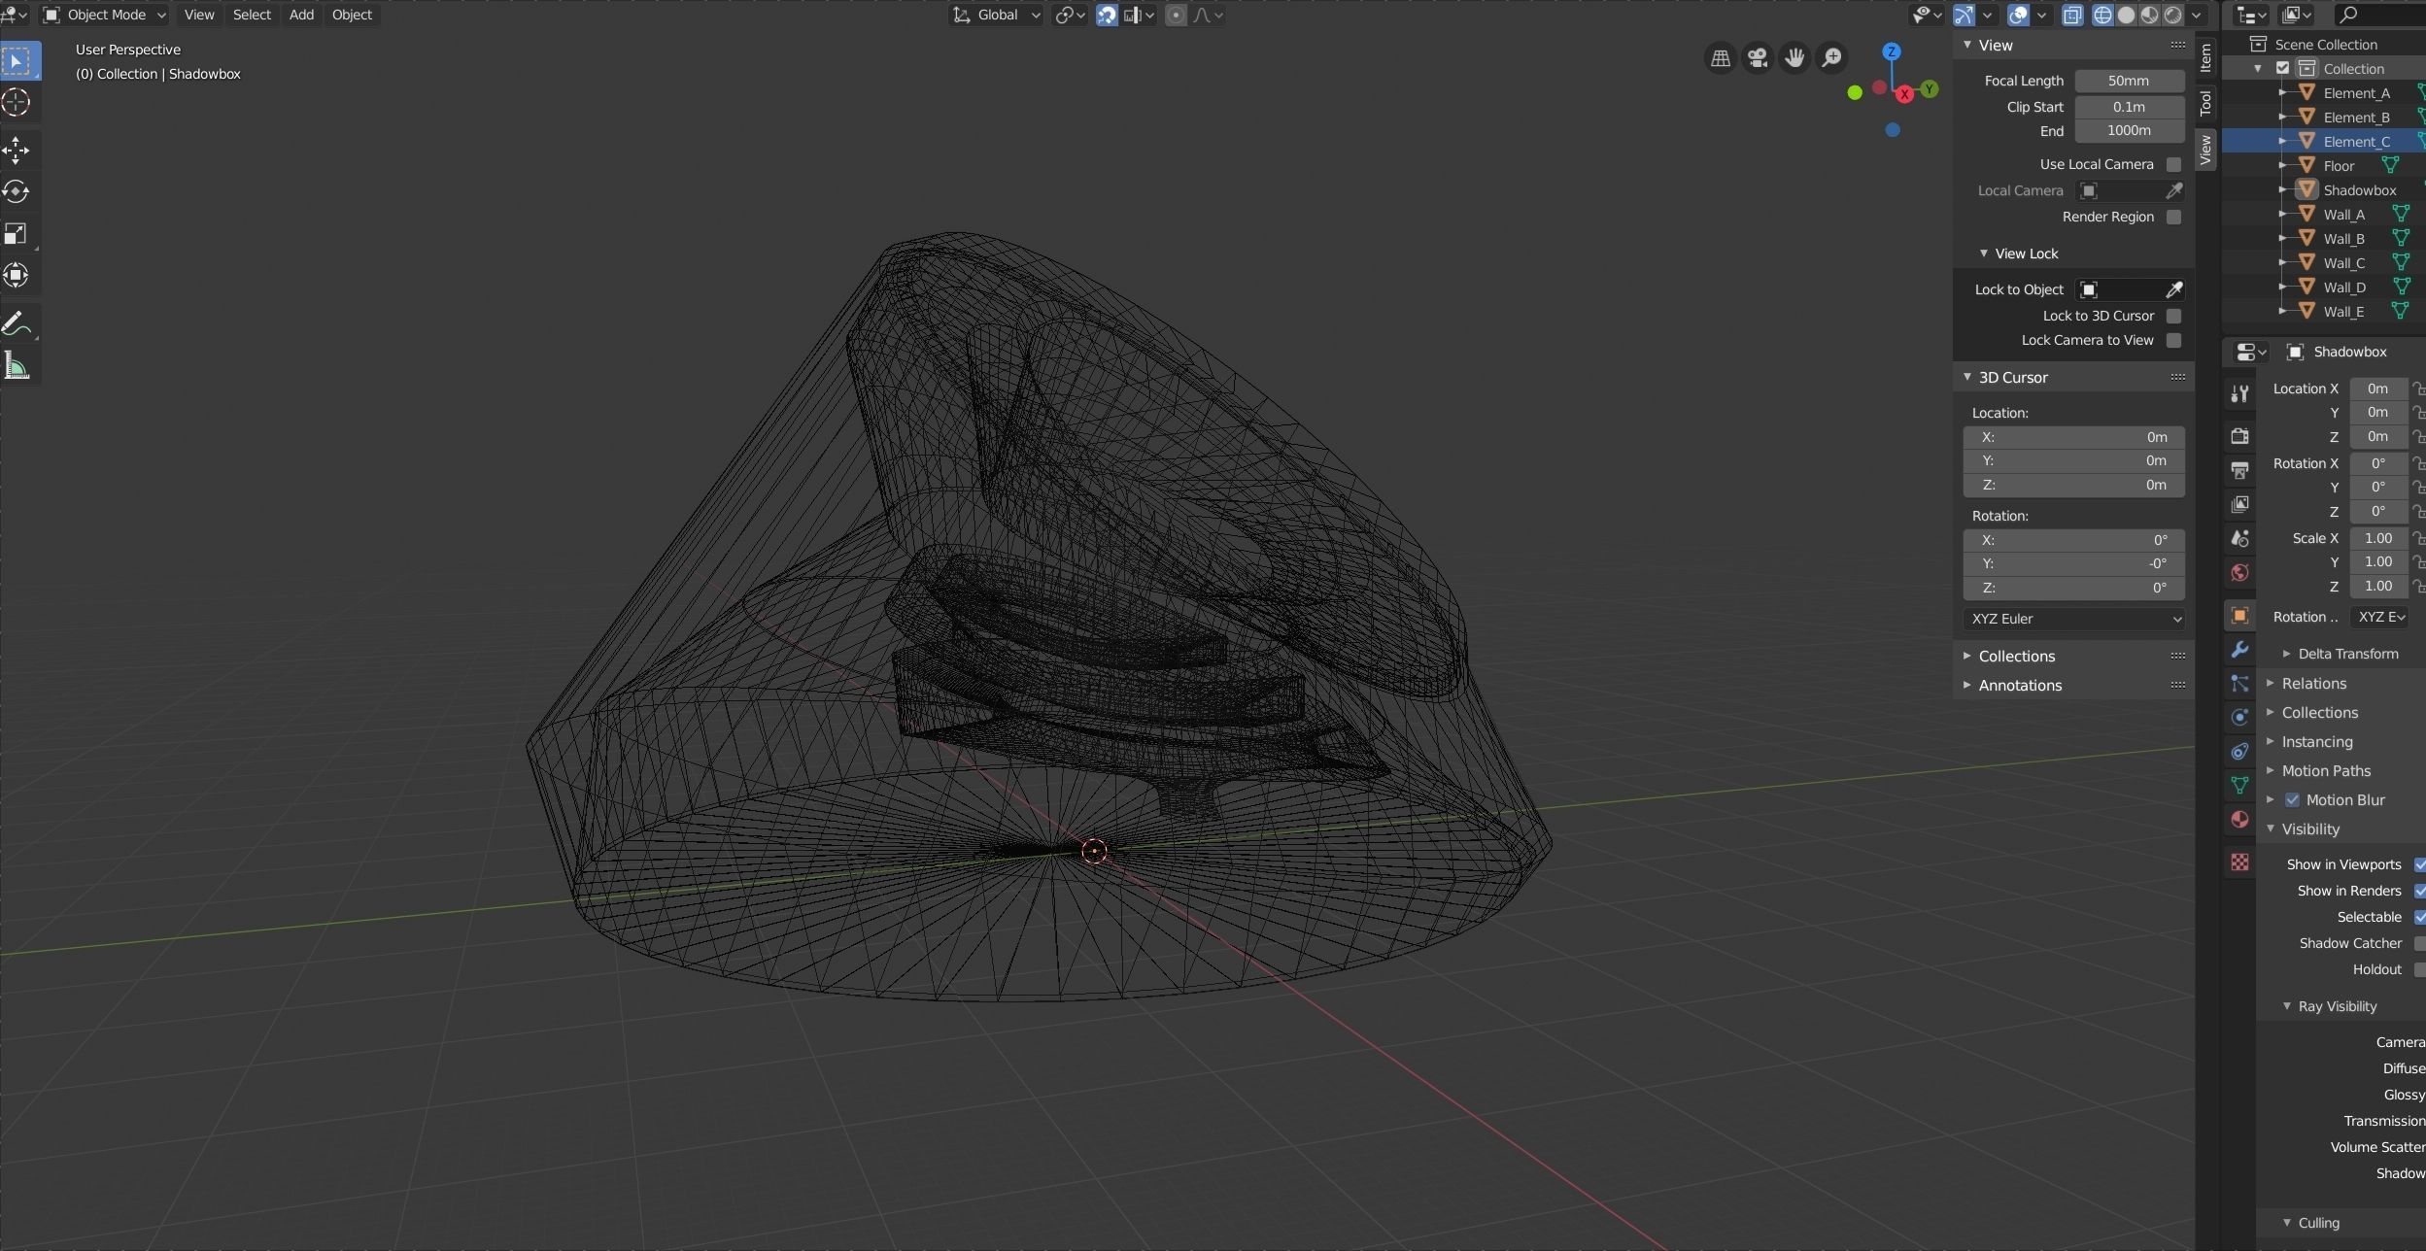Switch to wireframe viewport shading
Screen dimensions: 2426x1251
click(x=2102, y=15)
